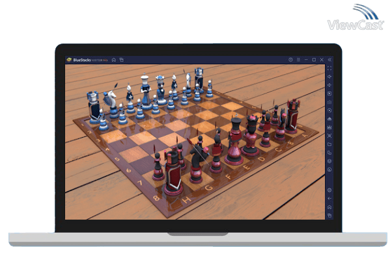392x269 pixels.
Task: Open the recents icon at the sidebar bottom
Action: point(329,216)
